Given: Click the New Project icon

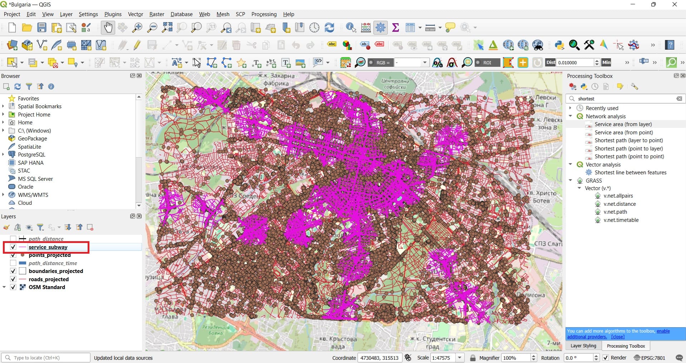Looking at the screenshot, I should point(12,28).
